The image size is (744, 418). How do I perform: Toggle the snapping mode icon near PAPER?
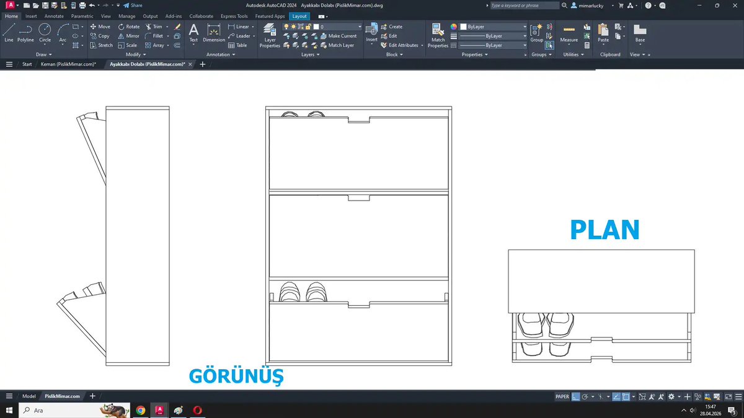pos(576,396)
